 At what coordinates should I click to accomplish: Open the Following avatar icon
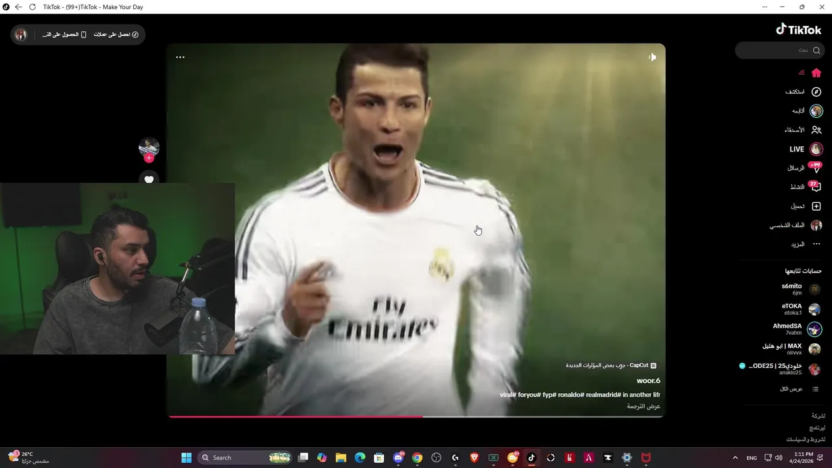coord(816,111)
